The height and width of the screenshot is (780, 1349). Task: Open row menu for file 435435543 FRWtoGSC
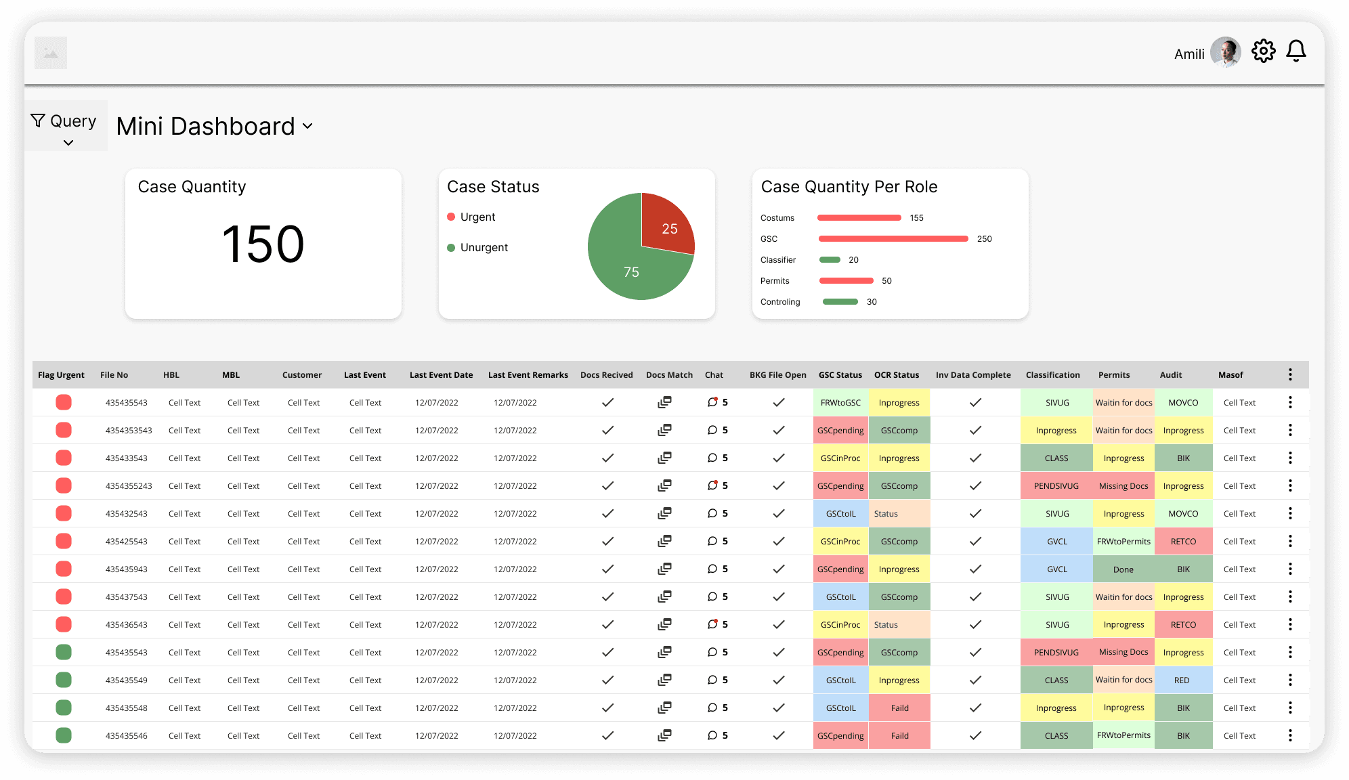click(1290, 402)
